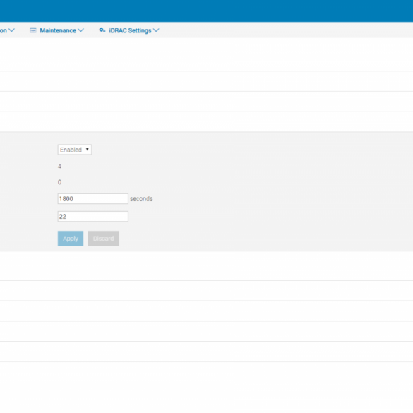Click the read-only value 4
The image size is (413, 413).
click(x=59, y=166)
